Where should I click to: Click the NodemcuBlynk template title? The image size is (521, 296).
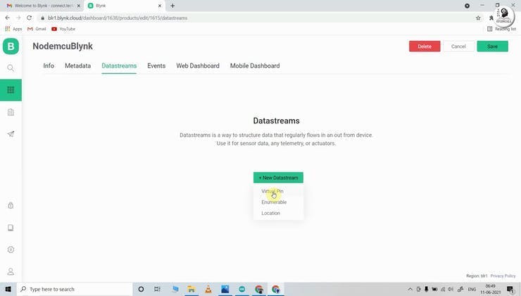tap(63, 47)
